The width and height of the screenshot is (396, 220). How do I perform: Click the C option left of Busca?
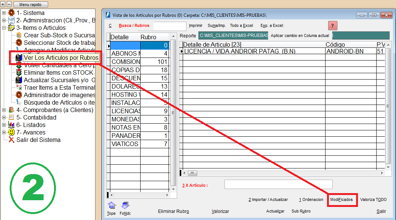(110, 25)
